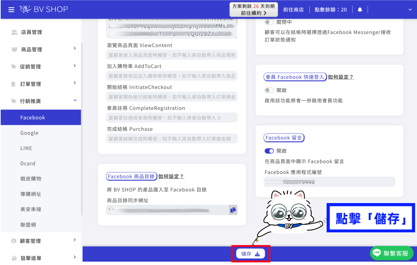Viewport: 417px width, 265px height.
Task: Click the Facebook 留言 label
Action: 284,137
